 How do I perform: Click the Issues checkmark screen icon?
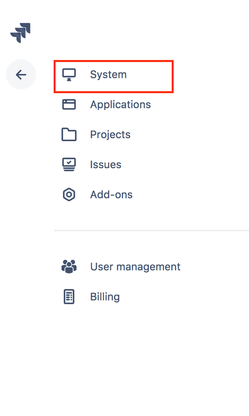tap(69, 164)
